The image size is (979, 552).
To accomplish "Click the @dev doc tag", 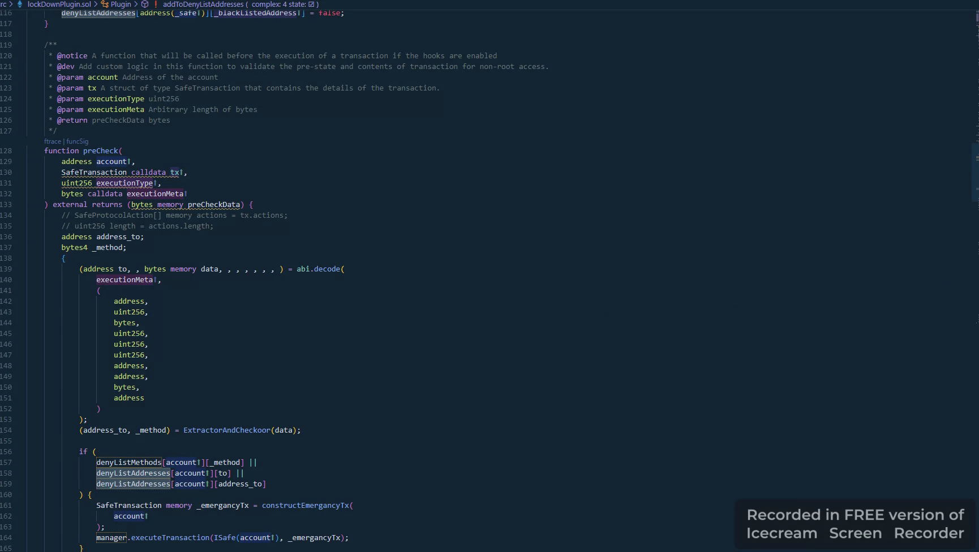I will click(66, 67).
